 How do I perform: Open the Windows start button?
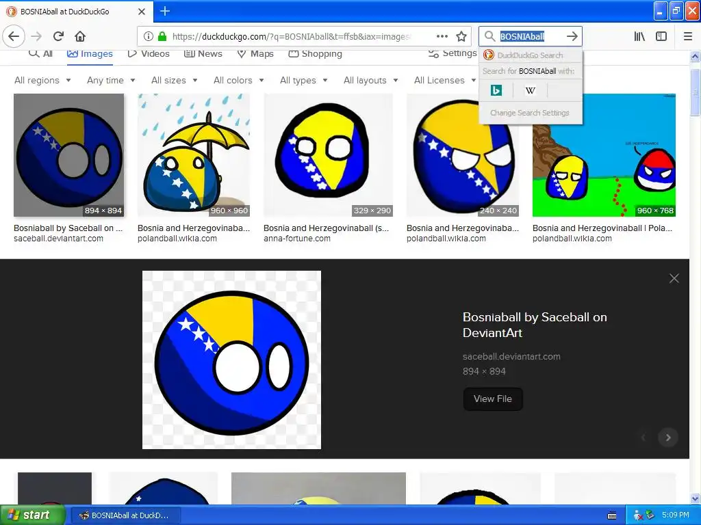tap(32, 515)
